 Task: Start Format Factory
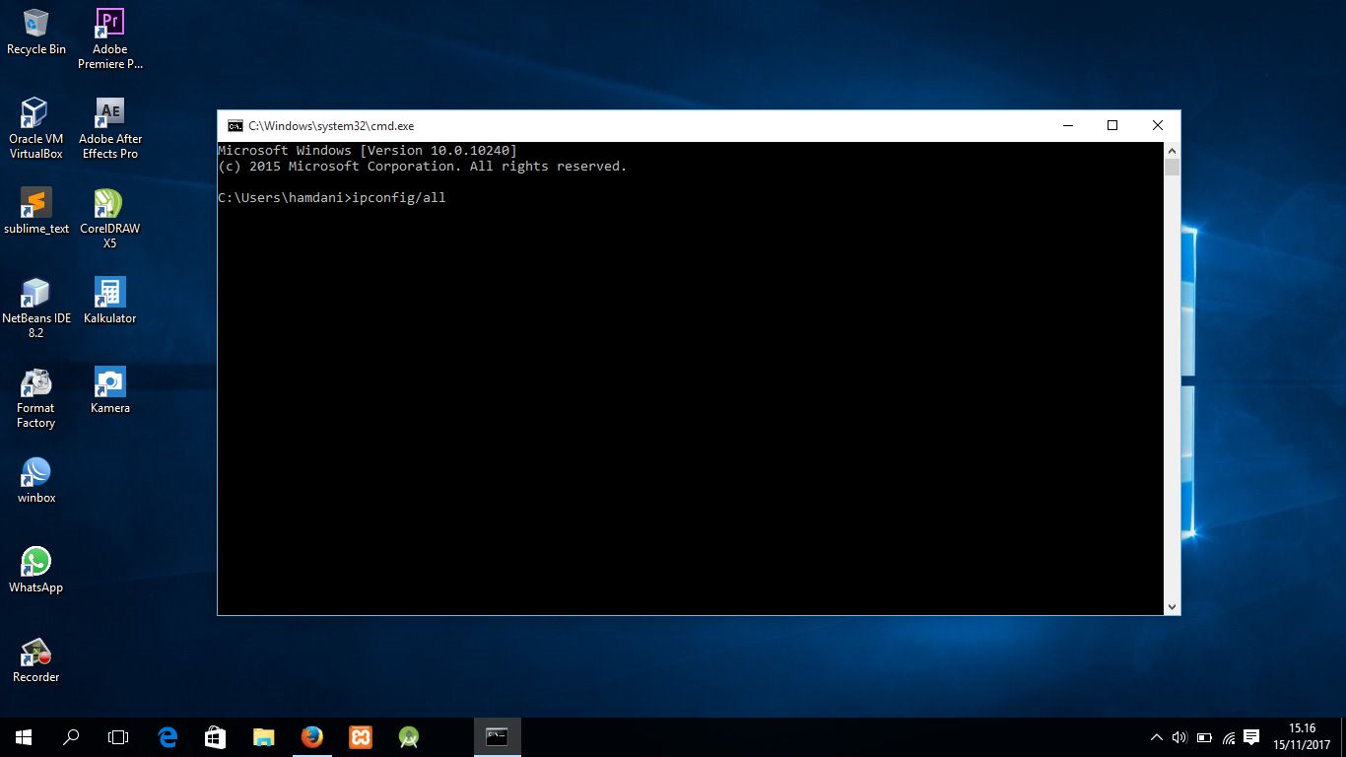click(x=35, y=382)
